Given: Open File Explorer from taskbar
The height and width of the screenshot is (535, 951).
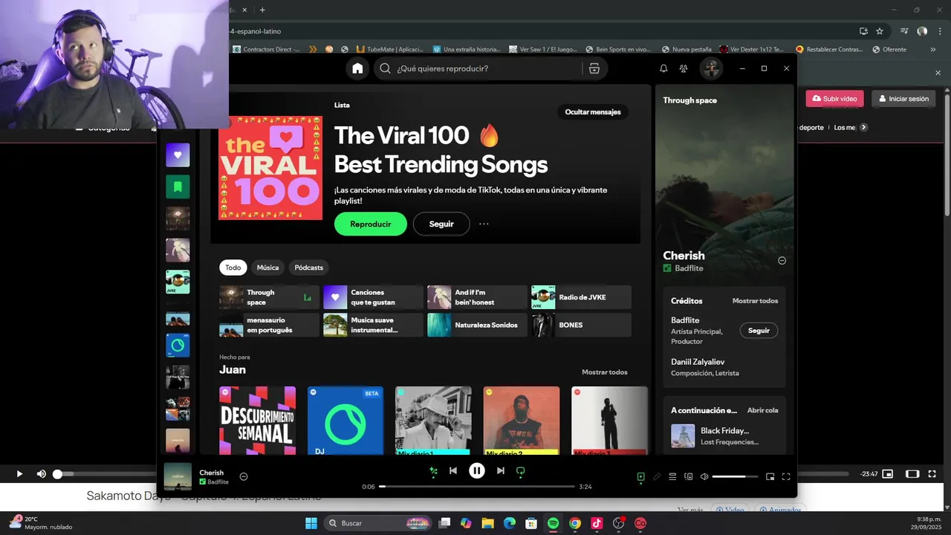Looking at the screenshot, I should click(488, 523).
